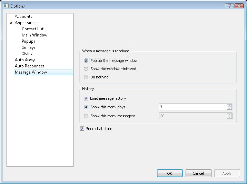The width and height of the screenshot is (247, 184).
Task: Decrease days with spinner down arrow
Action: 229,108
